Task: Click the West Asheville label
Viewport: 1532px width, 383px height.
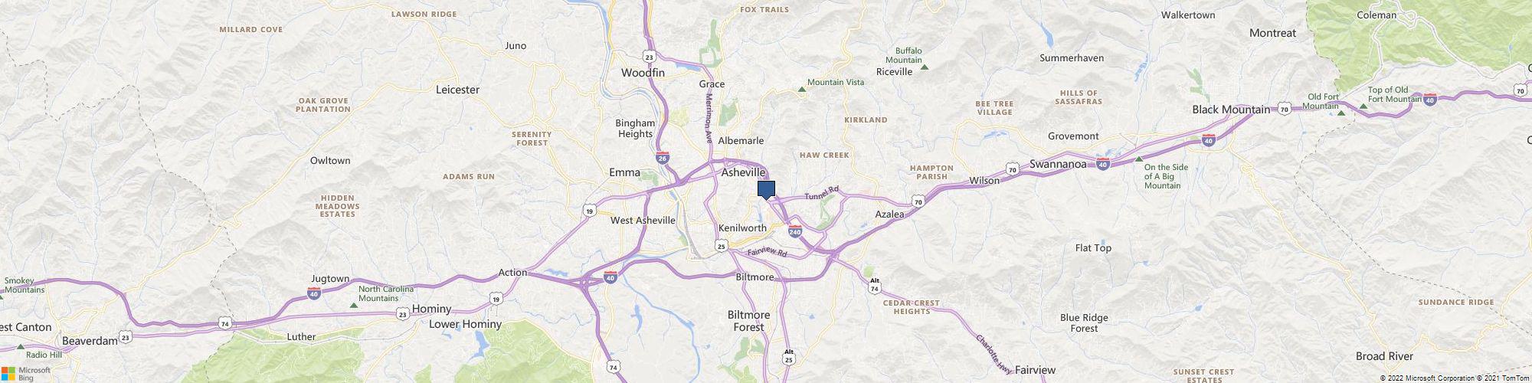Action: point(643,221)
